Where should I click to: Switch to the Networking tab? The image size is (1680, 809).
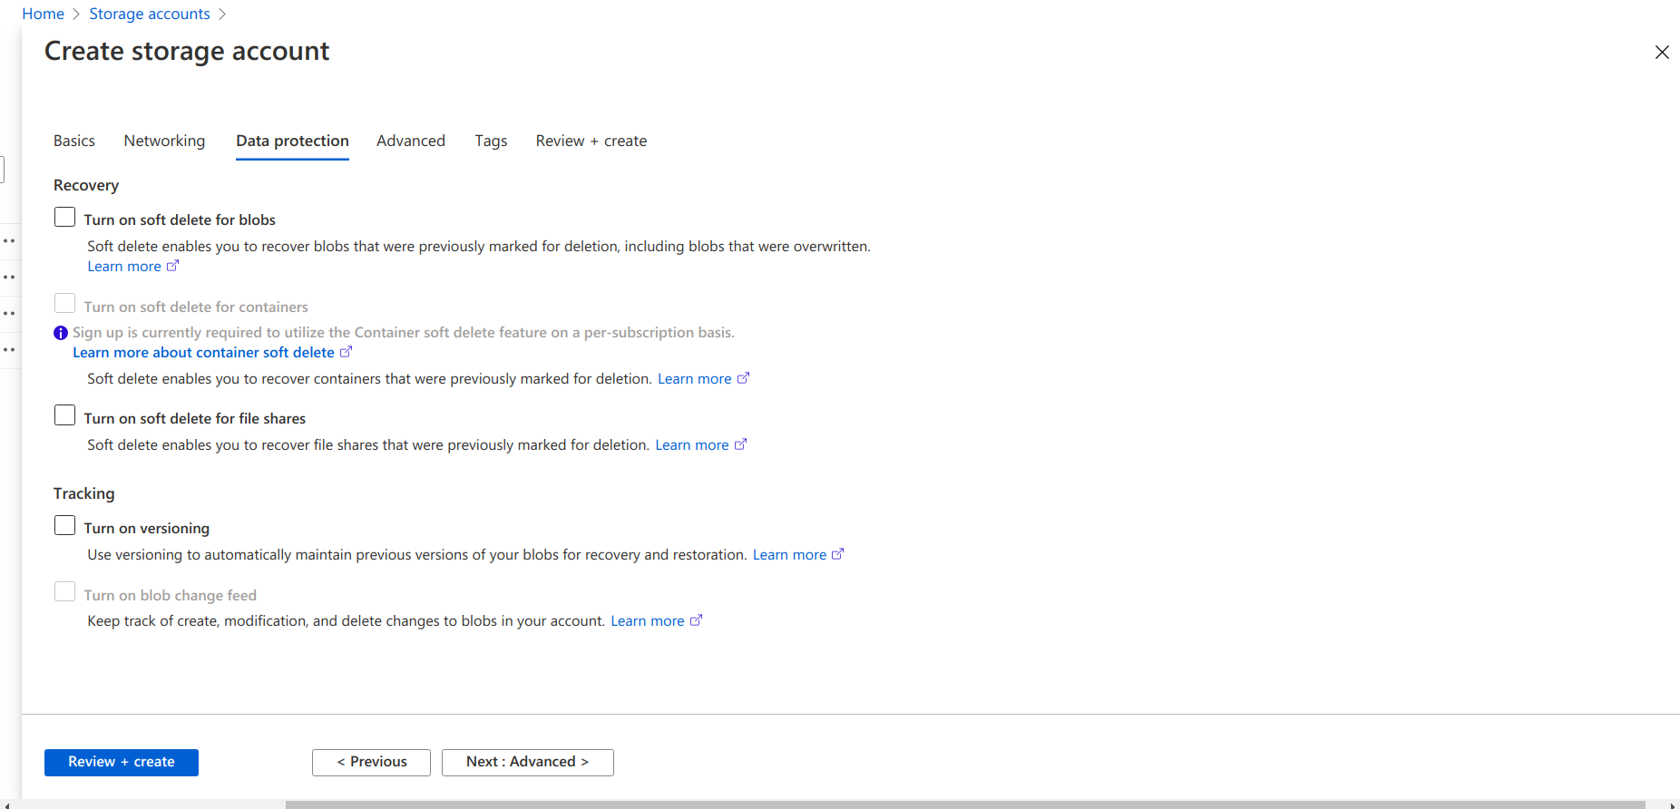point(164,141)
